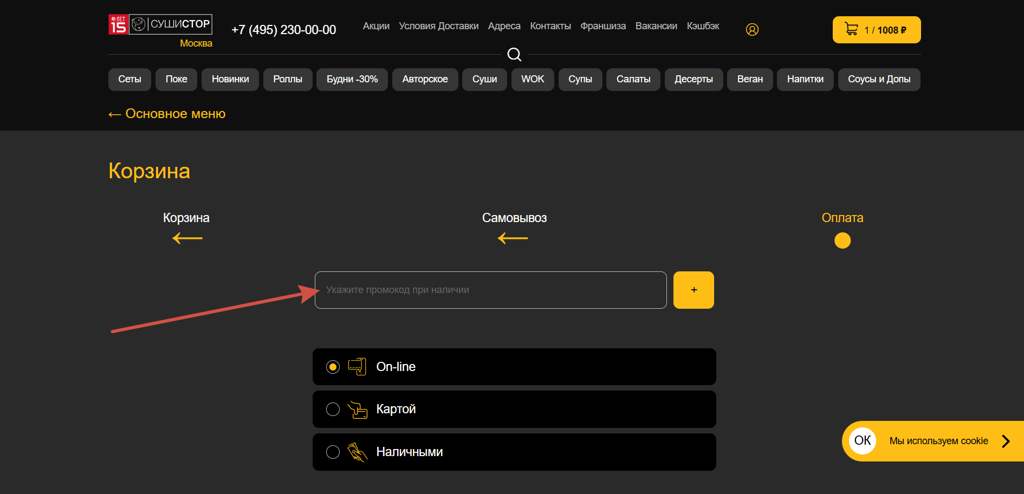1024x494 pixels.
Task: Call phone number +7 (495) 230-00-00
Action: point(284,30)
